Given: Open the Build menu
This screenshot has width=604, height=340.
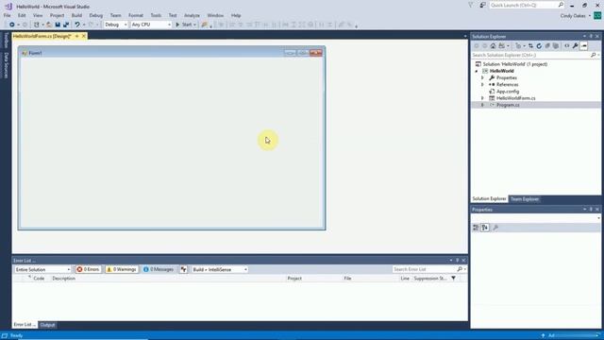Looking at the screenshot, I should 76,15.
